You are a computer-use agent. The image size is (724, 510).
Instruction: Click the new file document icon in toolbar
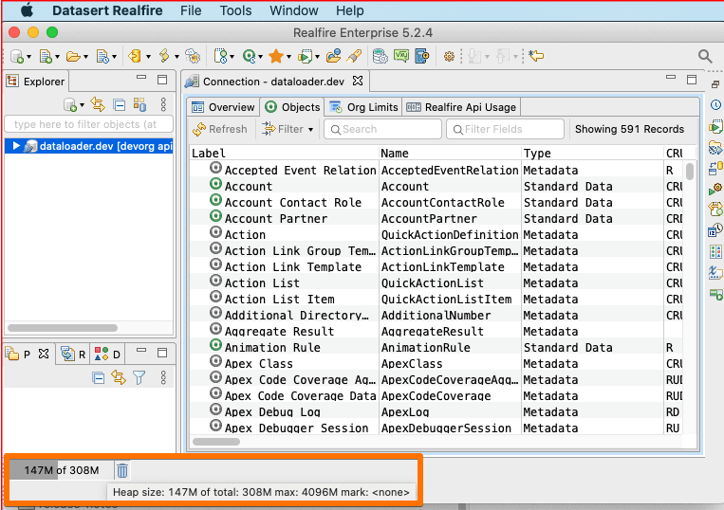click(x=46, y=56)
